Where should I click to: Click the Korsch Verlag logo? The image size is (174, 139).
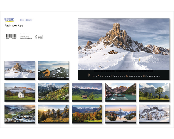point(9,20)
